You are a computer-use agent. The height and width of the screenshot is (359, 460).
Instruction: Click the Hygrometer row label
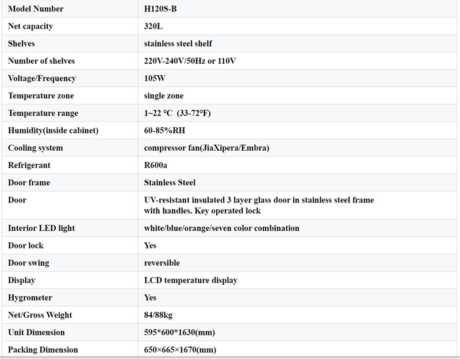coord(30,297)
